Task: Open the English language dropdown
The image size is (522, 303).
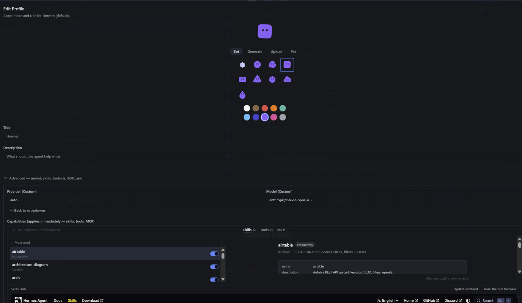Action: 388,300
